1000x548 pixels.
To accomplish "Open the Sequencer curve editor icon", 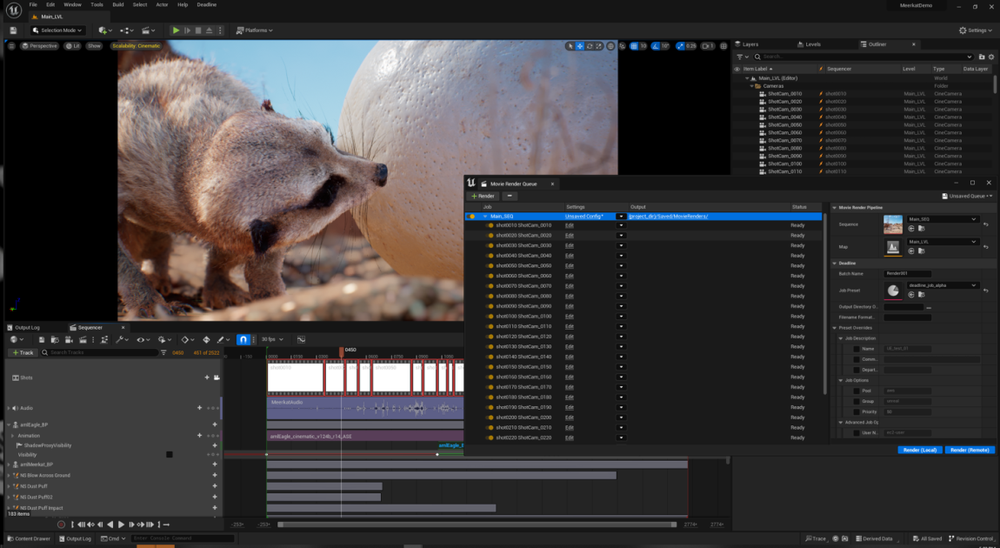I will [x=303, y=339].
